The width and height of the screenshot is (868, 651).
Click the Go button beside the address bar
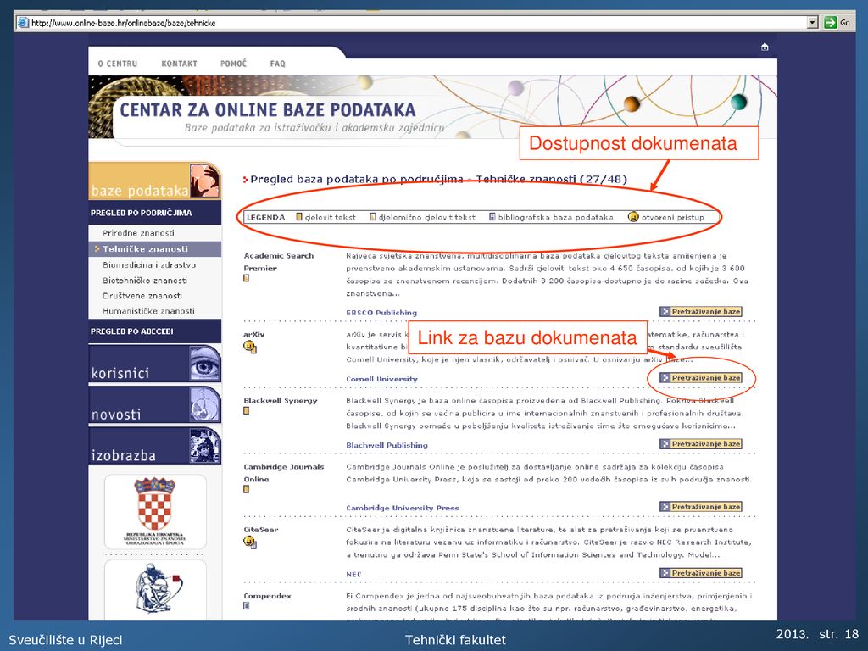pyautogui.click(x=837, y=23)
